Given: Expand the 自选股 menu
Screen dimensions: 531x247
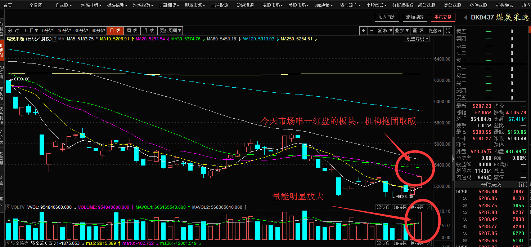Looking at the screenshot, I should 63,5.
